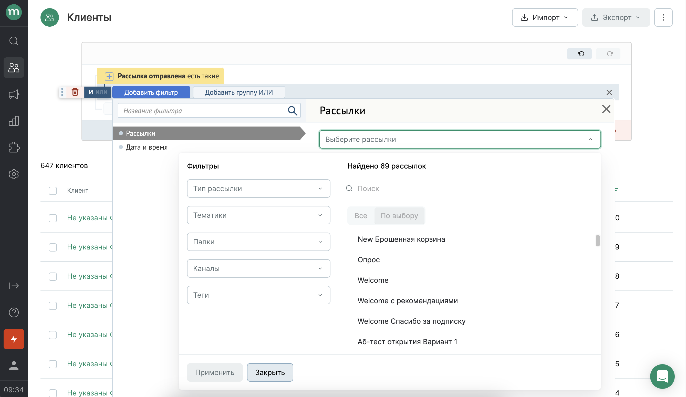Tick the first client row checkbox

pyautogui.click(x=53, y=218)
